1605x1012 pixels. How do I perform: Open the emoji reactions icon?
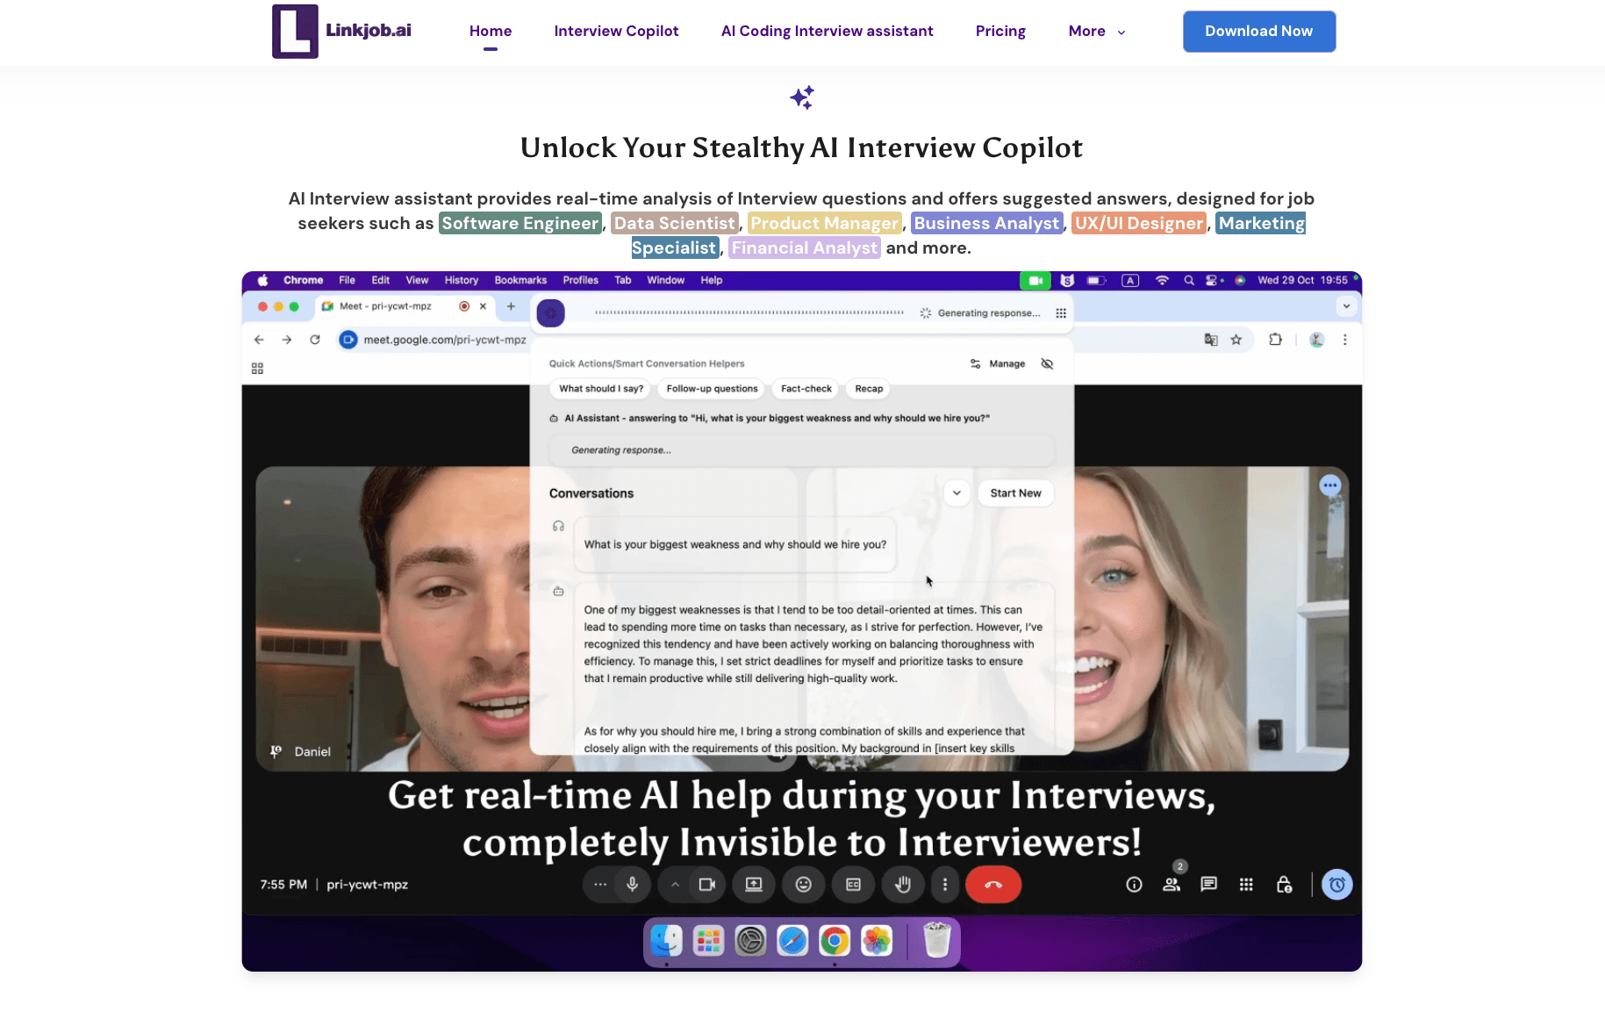coord(803,885)
